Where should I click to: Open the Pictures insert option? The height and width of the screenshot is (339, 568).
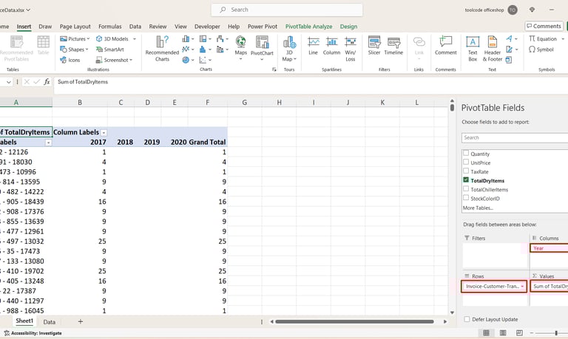(x=74, y=38)
